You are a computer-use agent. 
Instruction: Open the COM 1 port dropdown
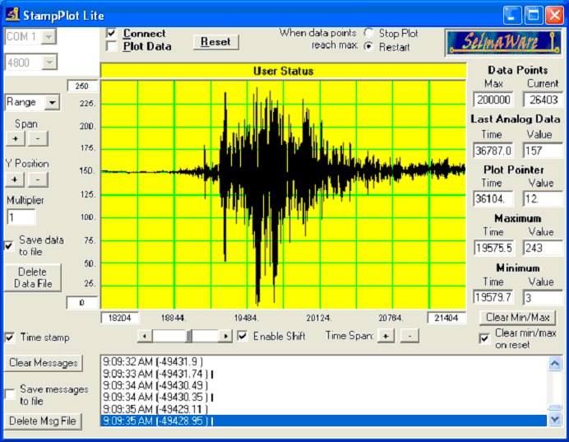(x=49, y=37)
